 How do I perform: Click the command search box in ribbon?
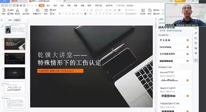tap(125, 6)
